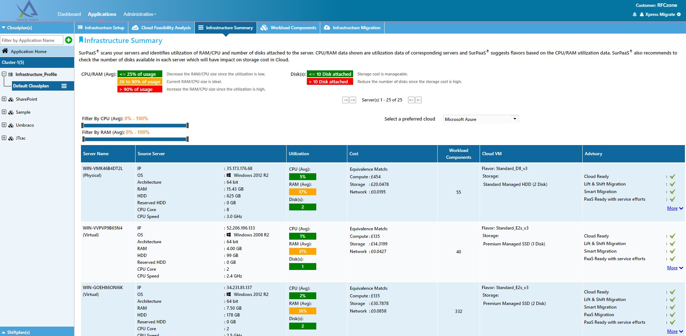This screenshot has width=686, height=336.
Task: Open the settings gear in header
Action: tap(679, 14)
